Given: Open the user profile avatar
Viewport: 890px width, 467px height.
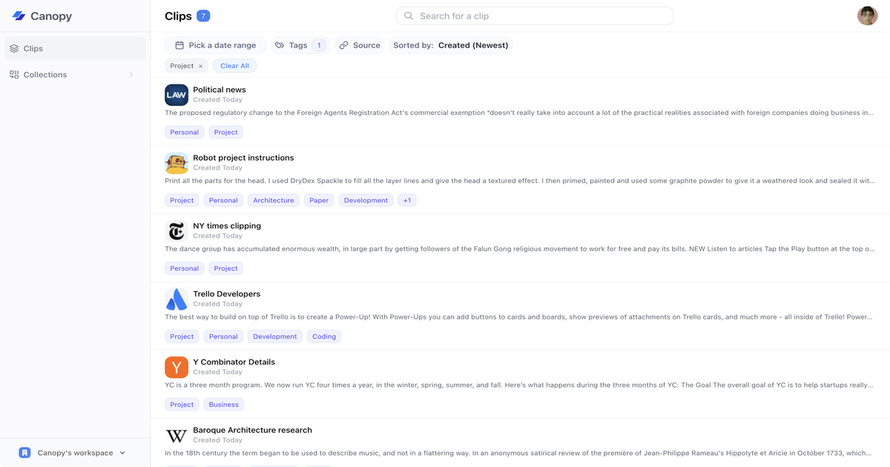Looking at the screenshot, I should (x=867, y=16).
